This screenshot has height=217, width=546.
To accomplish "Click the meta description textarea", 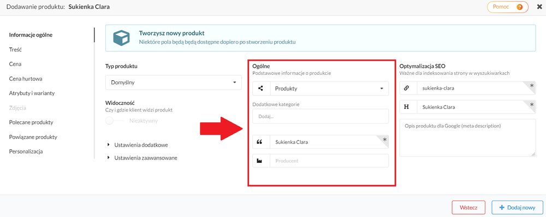I will coord(467,138).
